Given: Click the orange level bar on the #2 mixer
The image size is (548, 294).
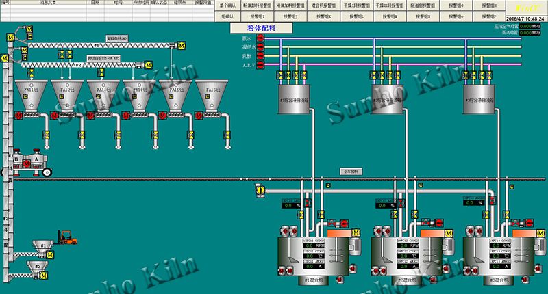Looking at the screenshot, I should pos(432,233).
